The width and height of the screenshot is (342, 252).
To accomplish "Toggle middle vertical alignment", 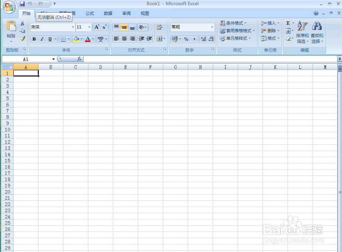I will (x=124, y=27).
